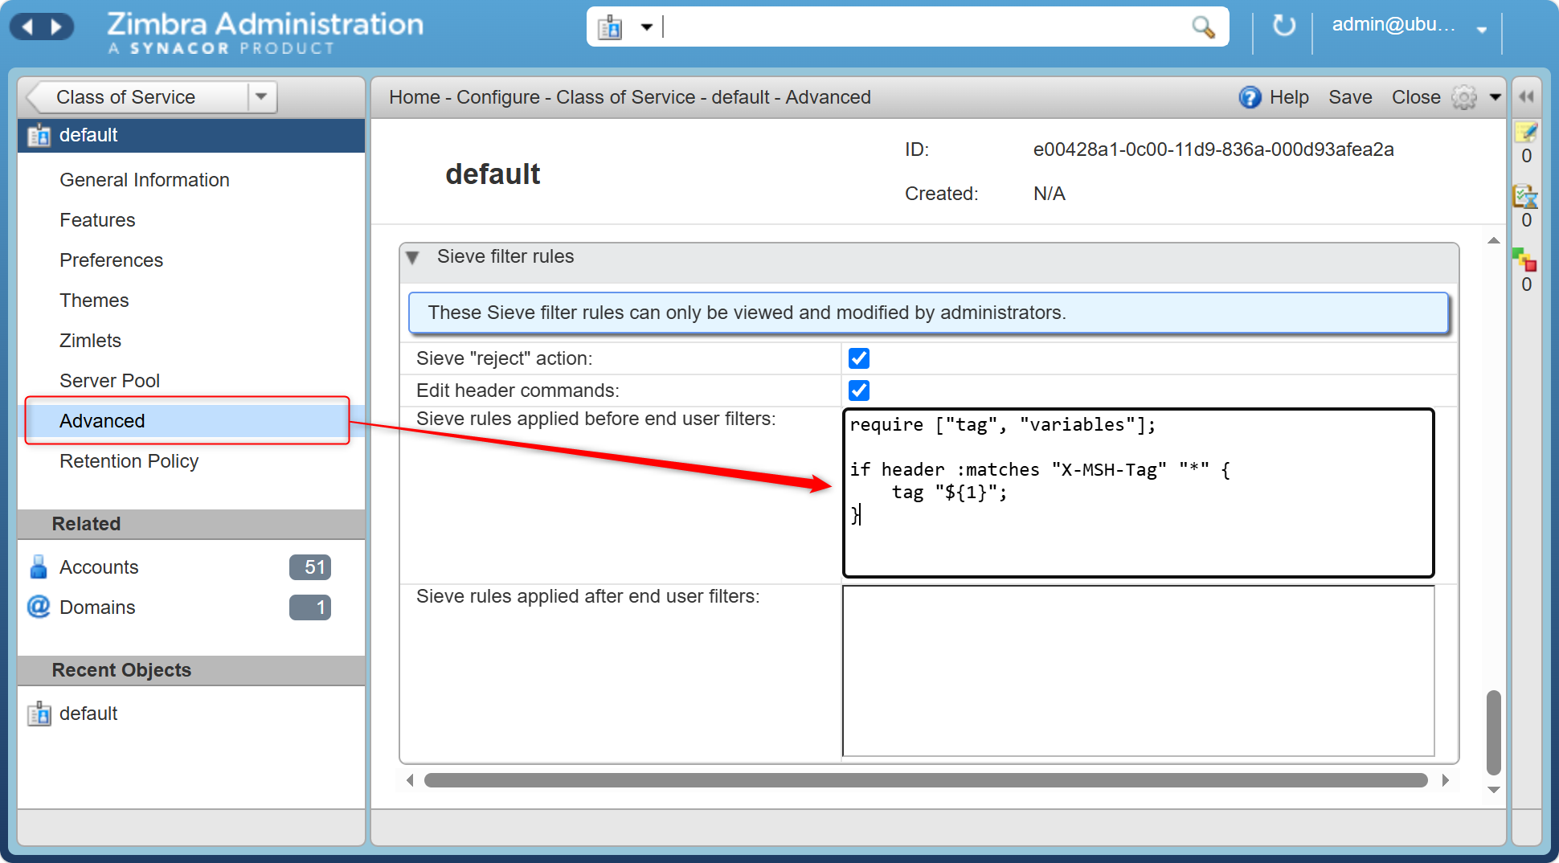Toggle the Edit header commands checkbox

[859, 391]
